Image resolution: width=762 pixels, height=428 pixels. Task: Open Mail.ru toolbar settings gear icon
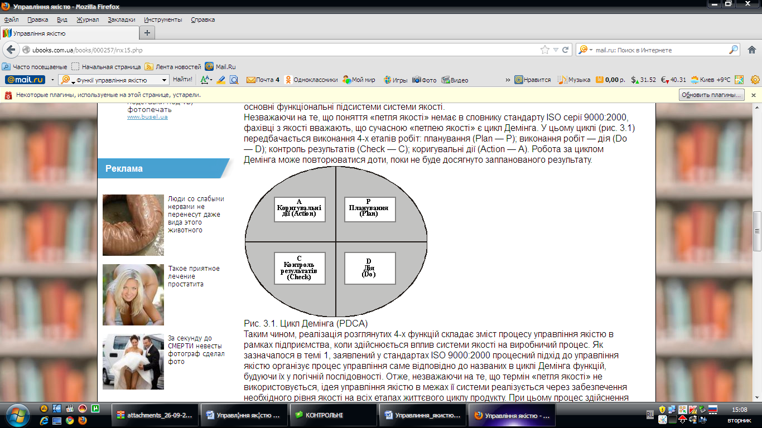[x=755, y=80]
